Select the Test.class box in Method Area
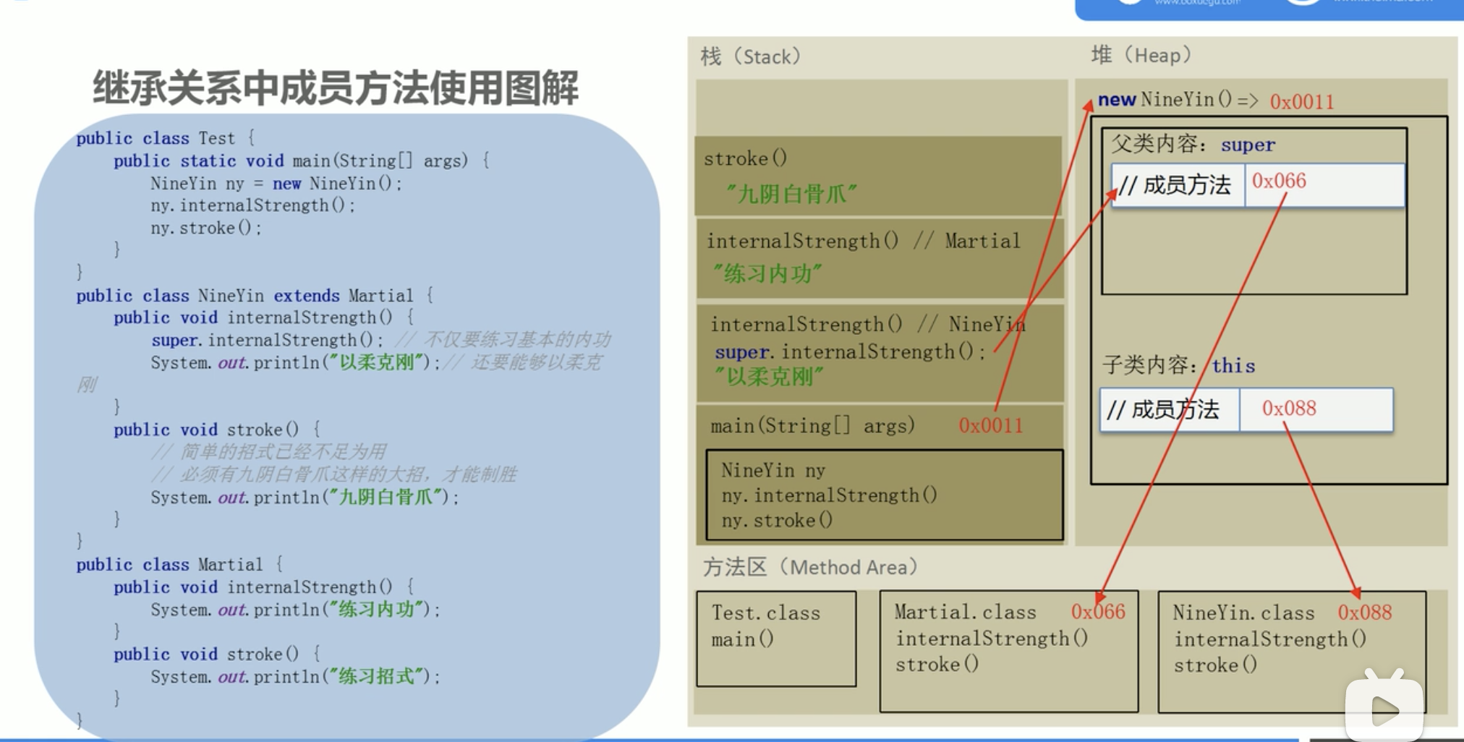The image size is (1464, 742). tap(776, 639)
